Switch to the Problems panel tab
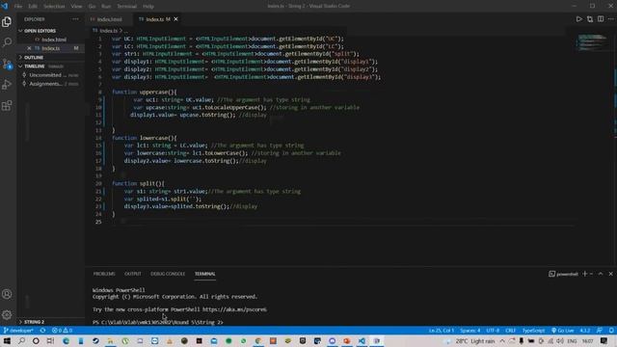The image size is (617, 347). point(104,274)
